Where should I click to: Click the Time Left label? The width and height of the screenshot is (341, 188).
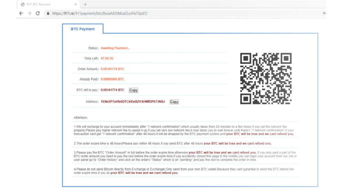tap(91, 58)
